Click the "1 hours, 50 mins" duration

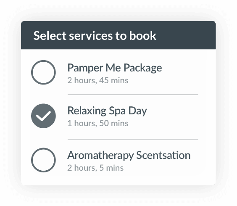(x=98, y=123)
